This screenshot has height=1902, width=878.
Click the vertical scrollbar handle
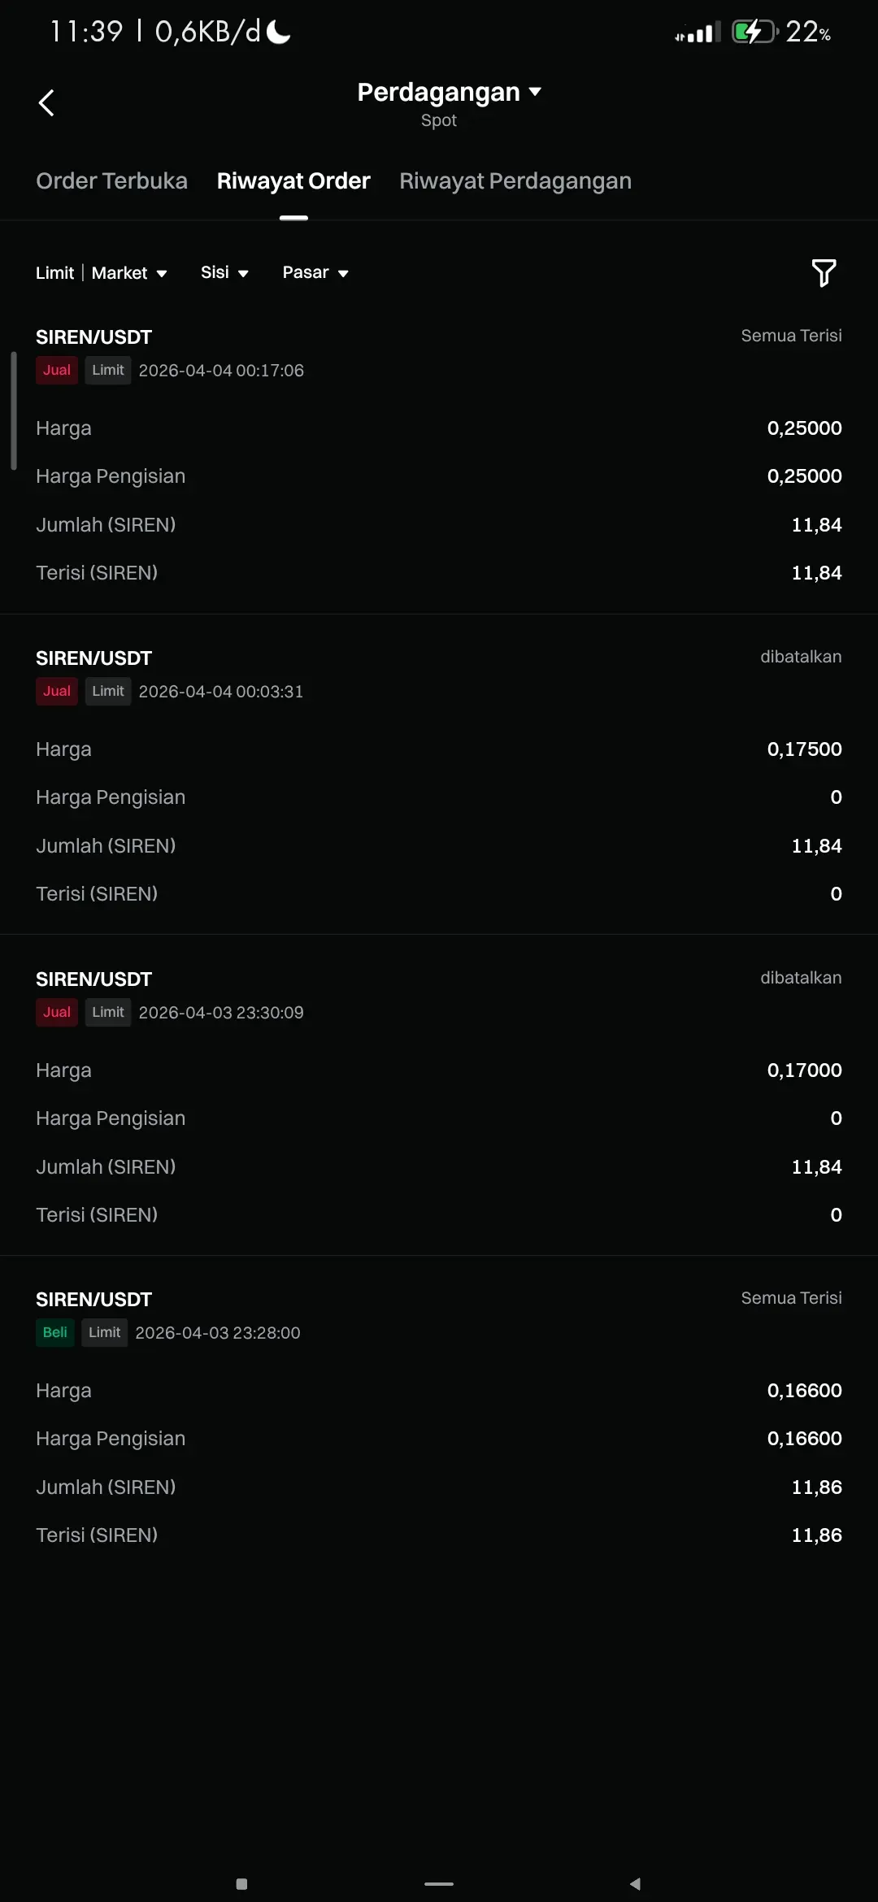(x=14, y=411)
